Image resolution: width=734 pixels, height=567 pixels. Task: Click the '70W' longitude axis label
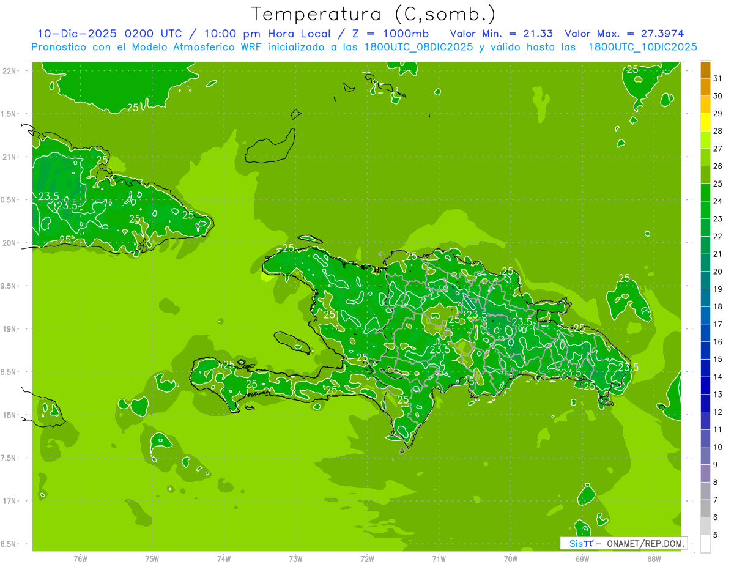pyautogui.click(x=511, y=559)
